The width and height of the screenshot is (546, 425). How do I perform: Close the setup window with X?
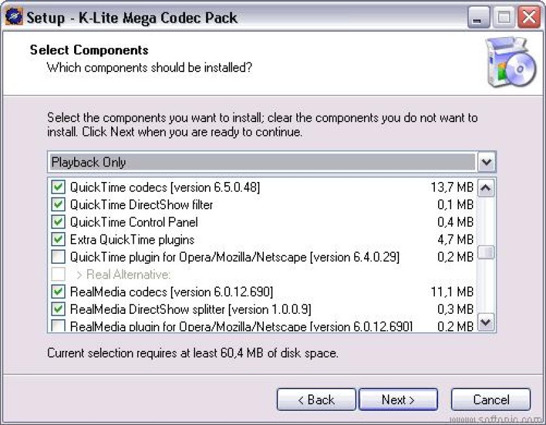click(x=529, y=18)
